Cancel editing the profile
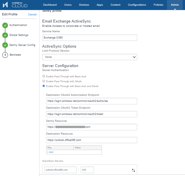Viewport: 185px width, 176px height. (32, 15)
